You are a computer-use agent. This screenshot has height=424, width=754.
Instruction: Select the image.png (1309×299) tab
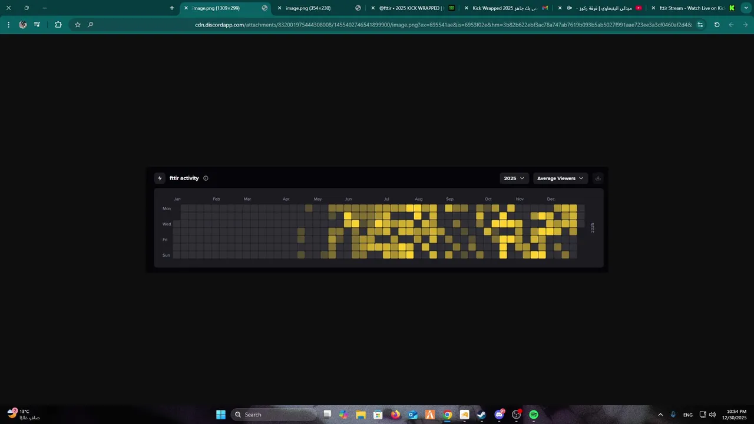(226, 8)
